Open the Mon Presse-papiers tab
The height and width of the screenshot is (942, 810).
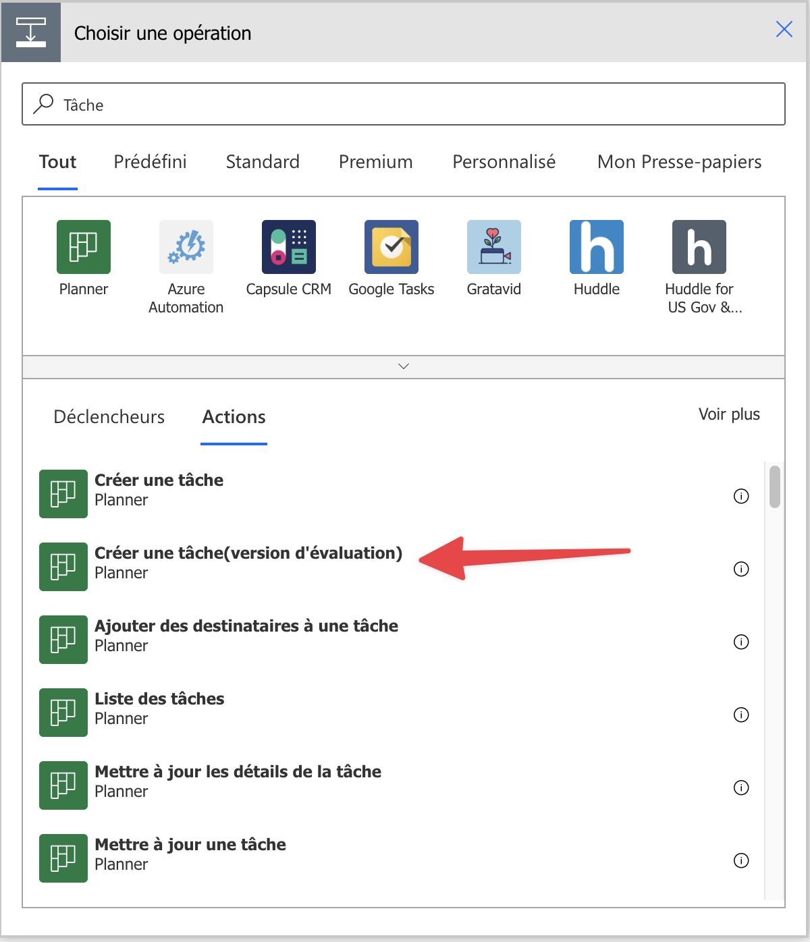pos(679,162)
